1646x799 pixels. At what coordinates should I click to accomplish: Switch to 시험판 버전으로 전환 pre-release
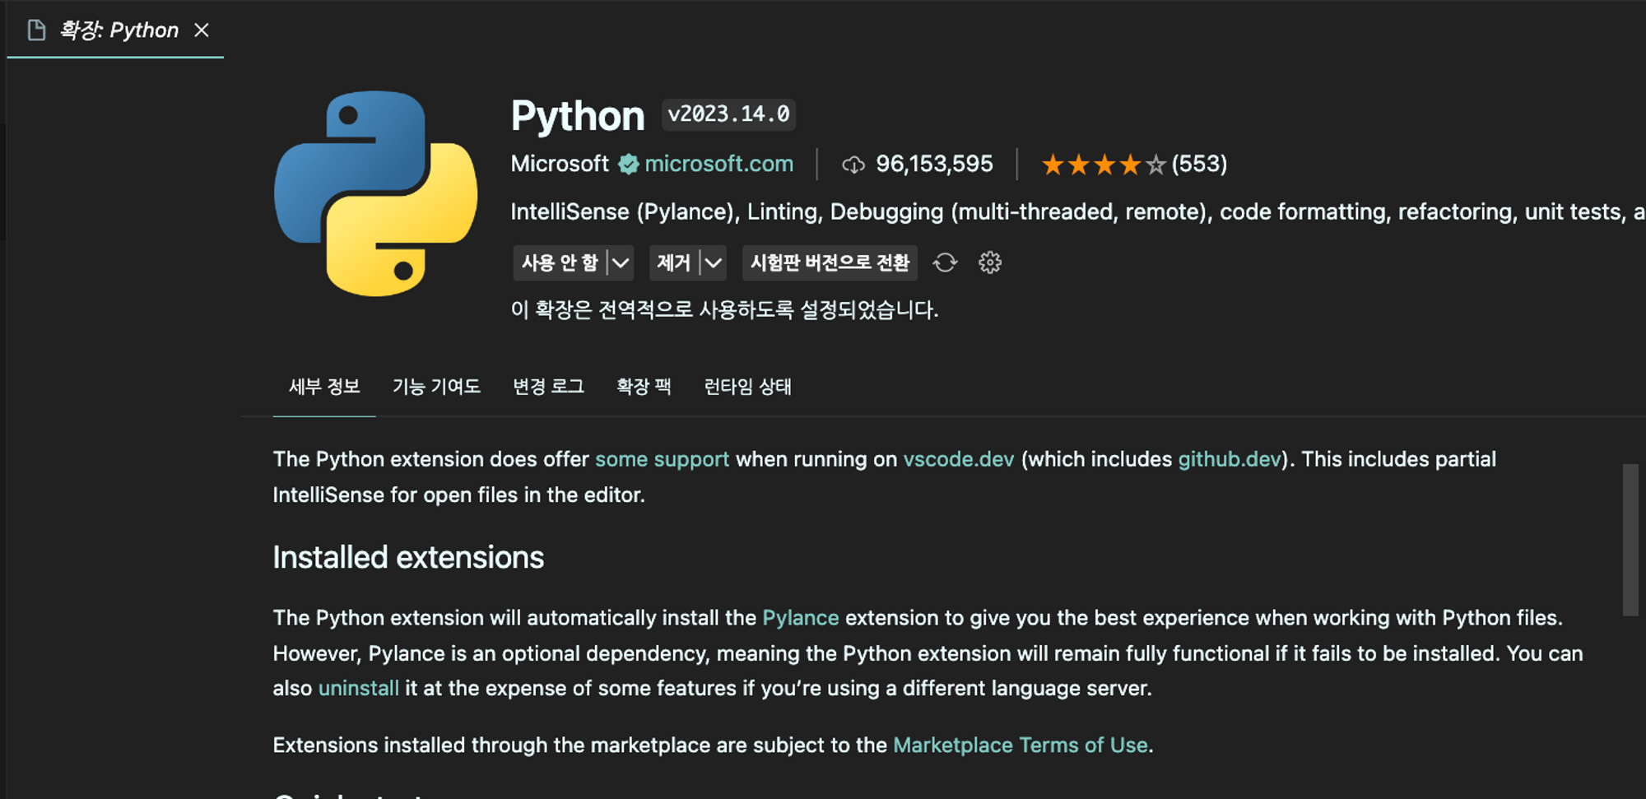pos(830,263)
